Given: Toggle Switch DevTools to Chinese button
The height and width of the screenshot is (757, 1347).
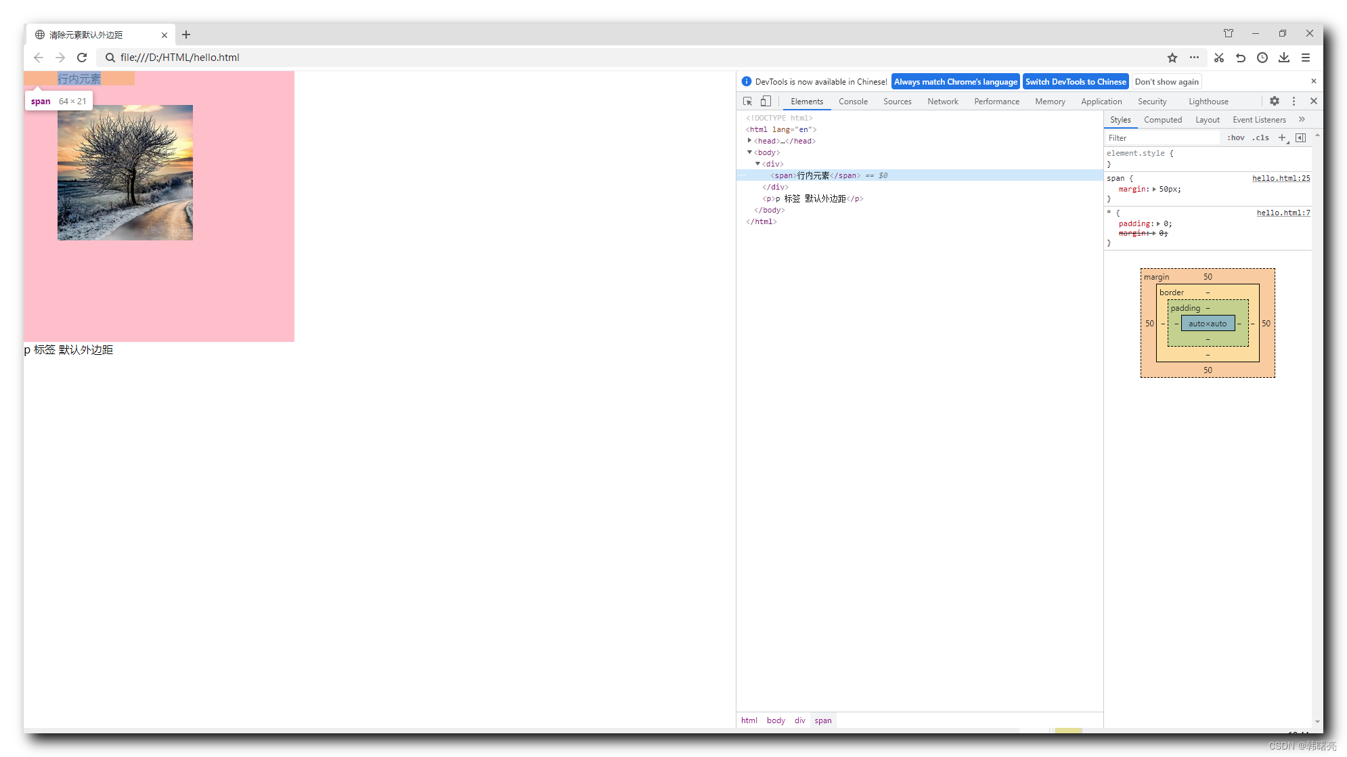Looking at the screenshot, I should [1076, 81].
